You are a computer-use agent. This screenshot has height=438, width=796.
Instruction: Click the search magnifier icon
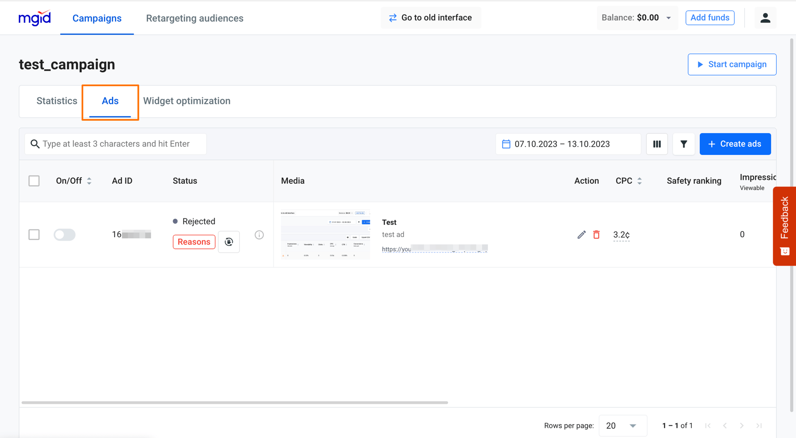(x=35, y=144)
